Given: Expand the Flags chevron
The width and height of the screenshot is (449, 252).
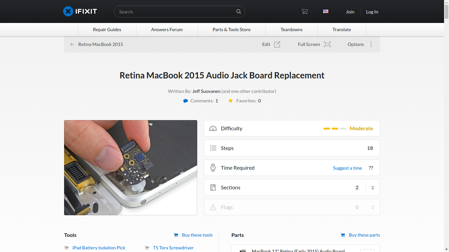Looking at the screenshot, I should point(373,207).
